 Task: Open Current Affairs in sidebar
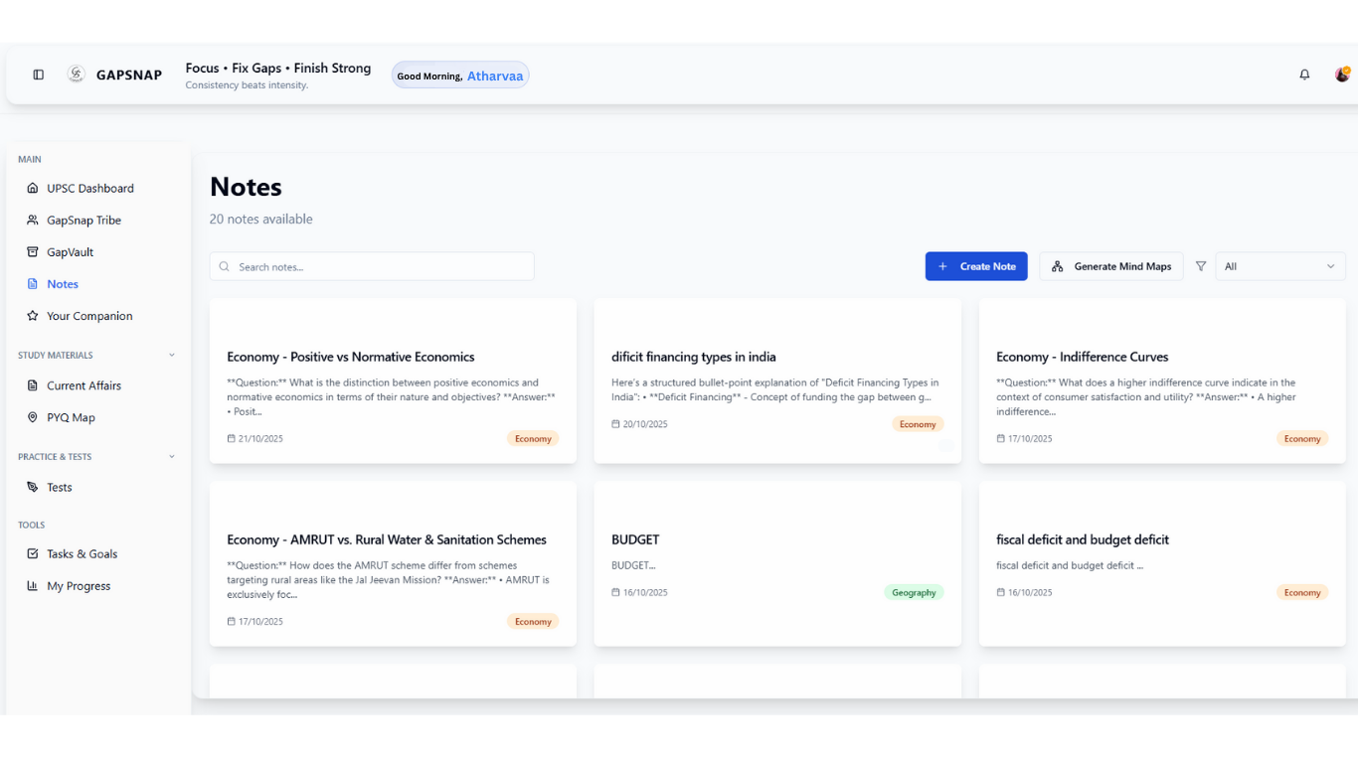tap(84, 385)
